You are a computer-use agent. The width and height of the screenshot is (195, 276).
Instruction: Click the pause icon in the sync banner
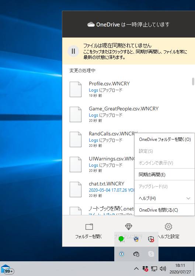tap(73, 51)
